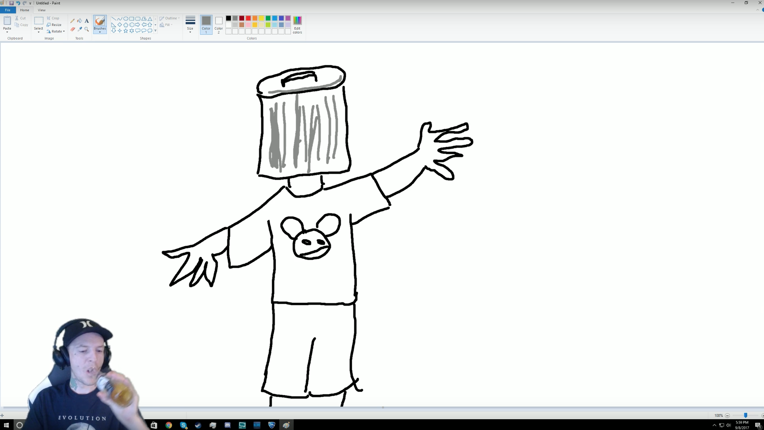Screen dimensions: 764x430
Task: Choose the Hexagon shape
Action: (132, 24)
